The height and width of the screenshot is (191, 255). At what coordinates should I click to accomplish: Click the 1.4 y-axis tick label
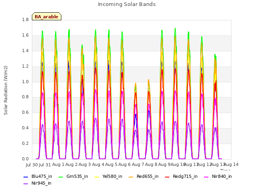click(25, 51)
